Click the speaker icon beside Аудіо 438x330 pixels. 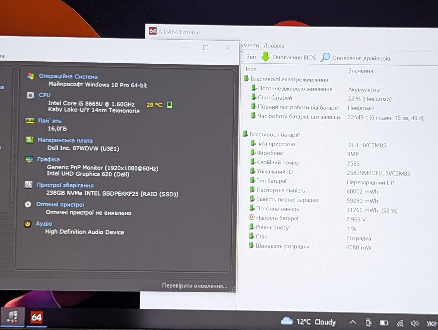pos(27,224)
